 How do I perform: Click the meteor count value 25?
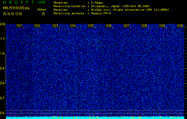click(43, 14)
